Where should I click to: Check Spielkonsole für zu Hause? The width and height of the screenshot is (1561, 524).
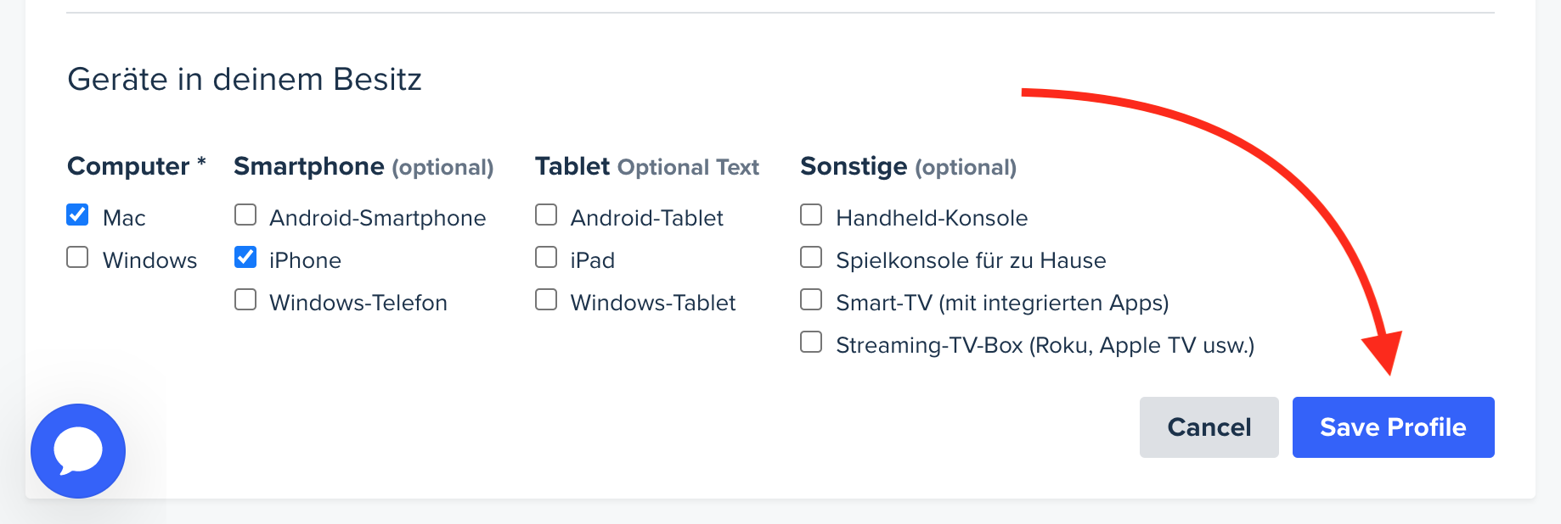pyautogui.click(x=811, y=258)
